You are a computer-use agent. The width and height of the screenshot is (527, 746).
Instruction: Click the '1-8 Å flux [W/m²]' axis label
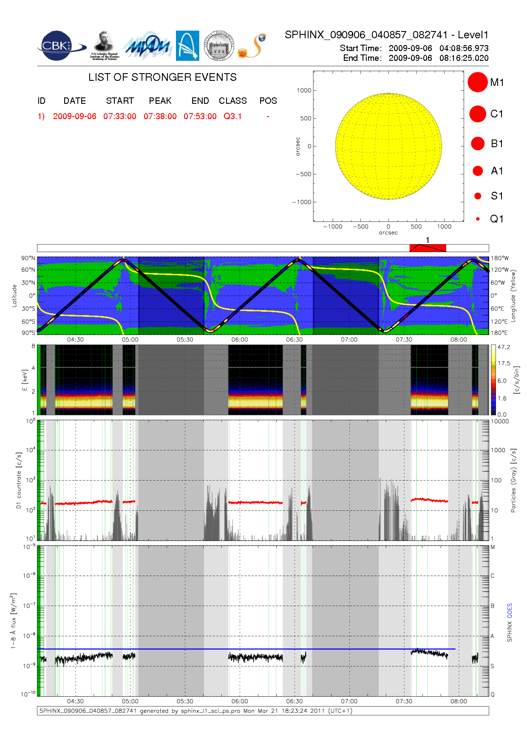(14, 621)
